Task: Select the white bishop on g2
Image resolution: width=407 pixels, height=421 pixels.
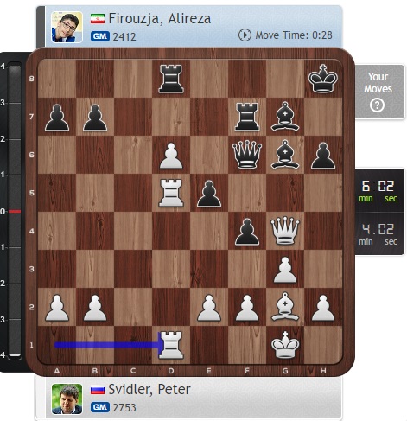Action: tap(285, 307)
